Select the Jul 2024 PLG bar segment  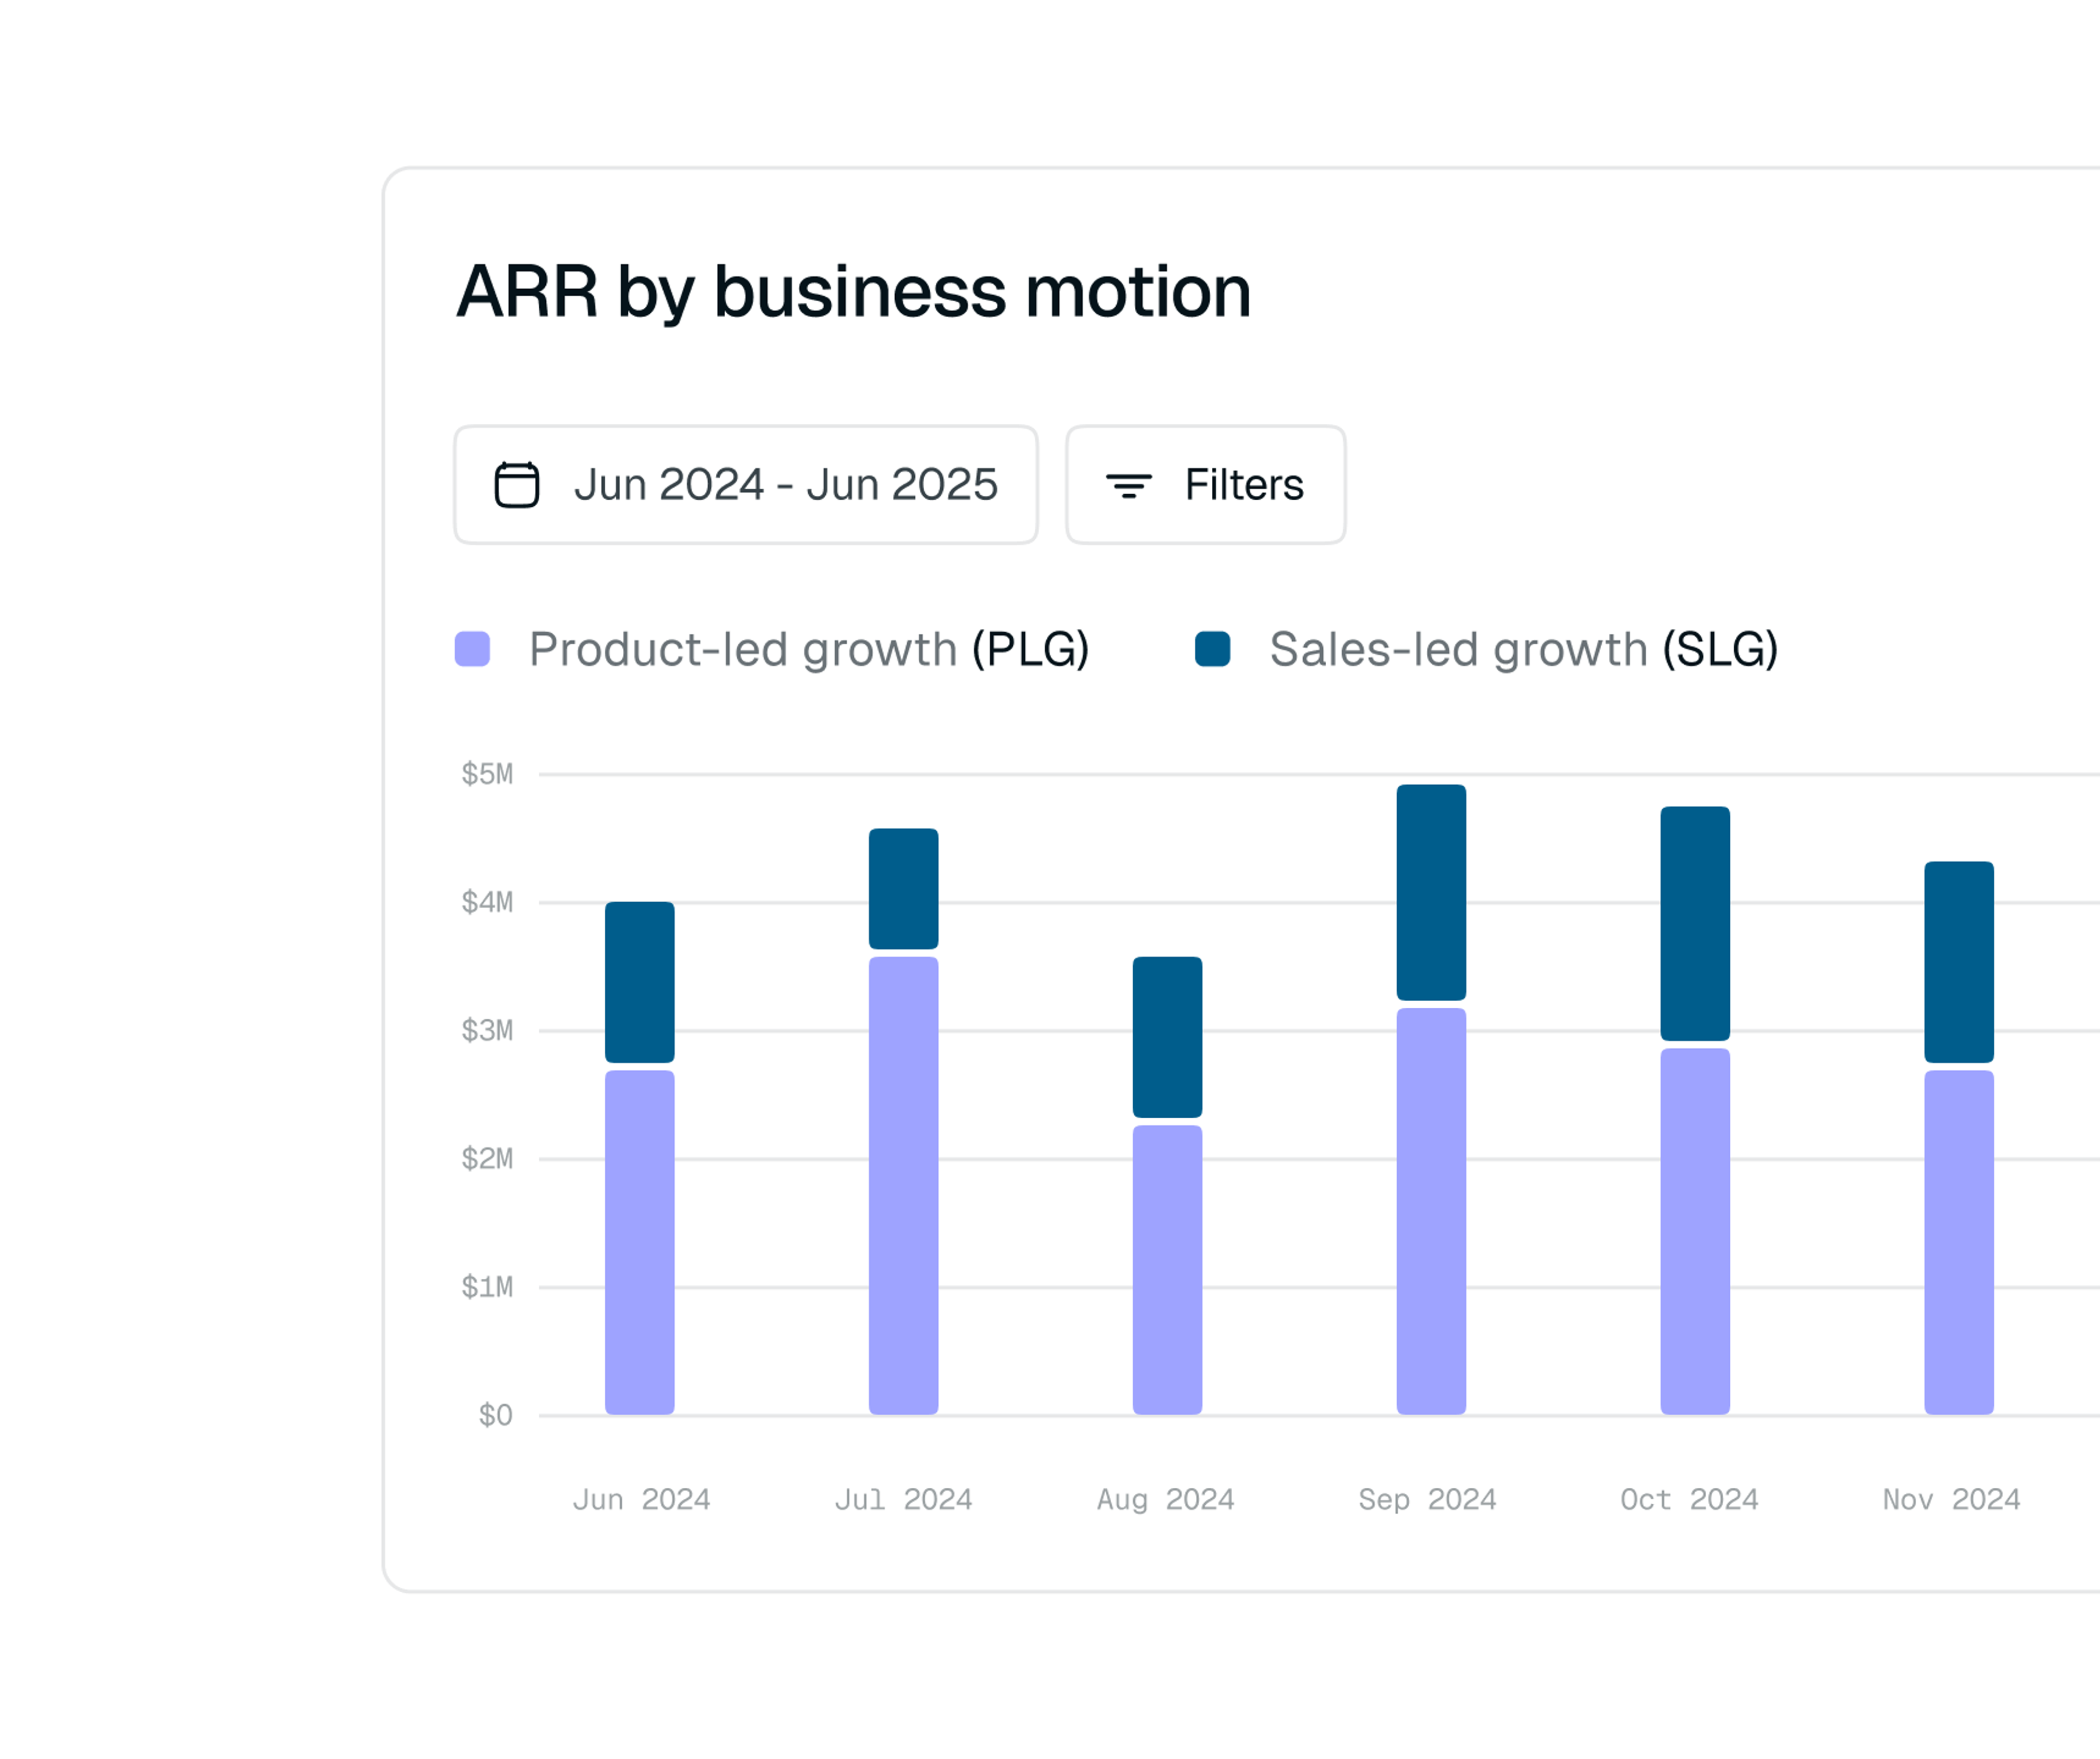904,1186
